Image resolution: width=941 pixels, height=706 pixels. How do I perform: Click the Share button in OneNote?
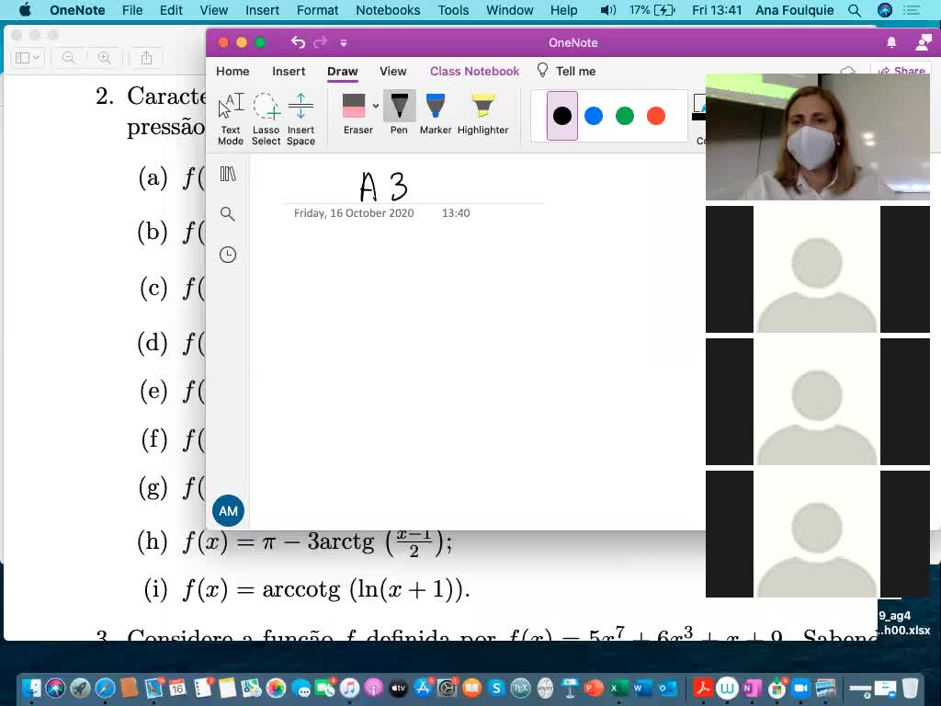tap(901, 70)
